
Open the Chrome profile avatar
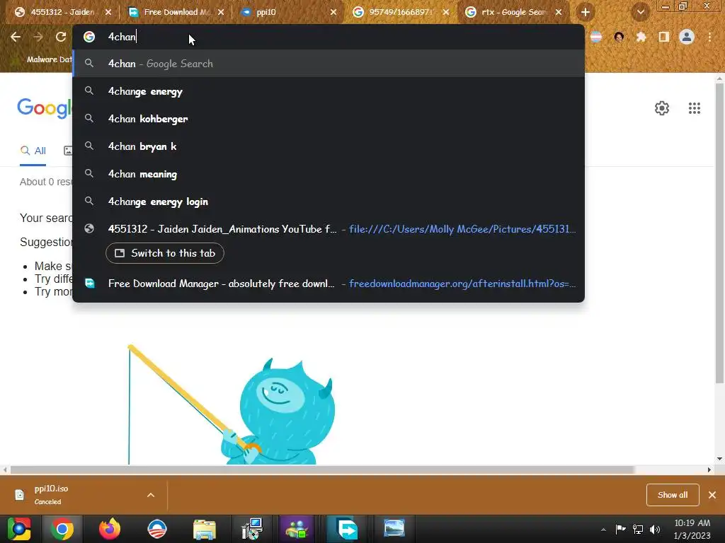[687, 37]
